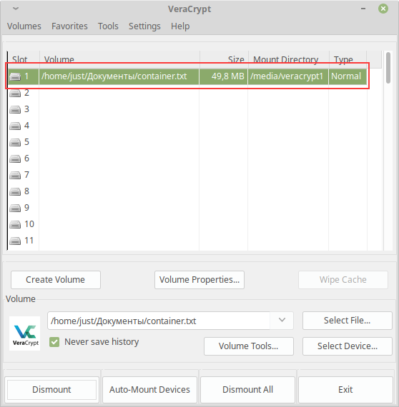Click Select Device button

coord(348,346)
